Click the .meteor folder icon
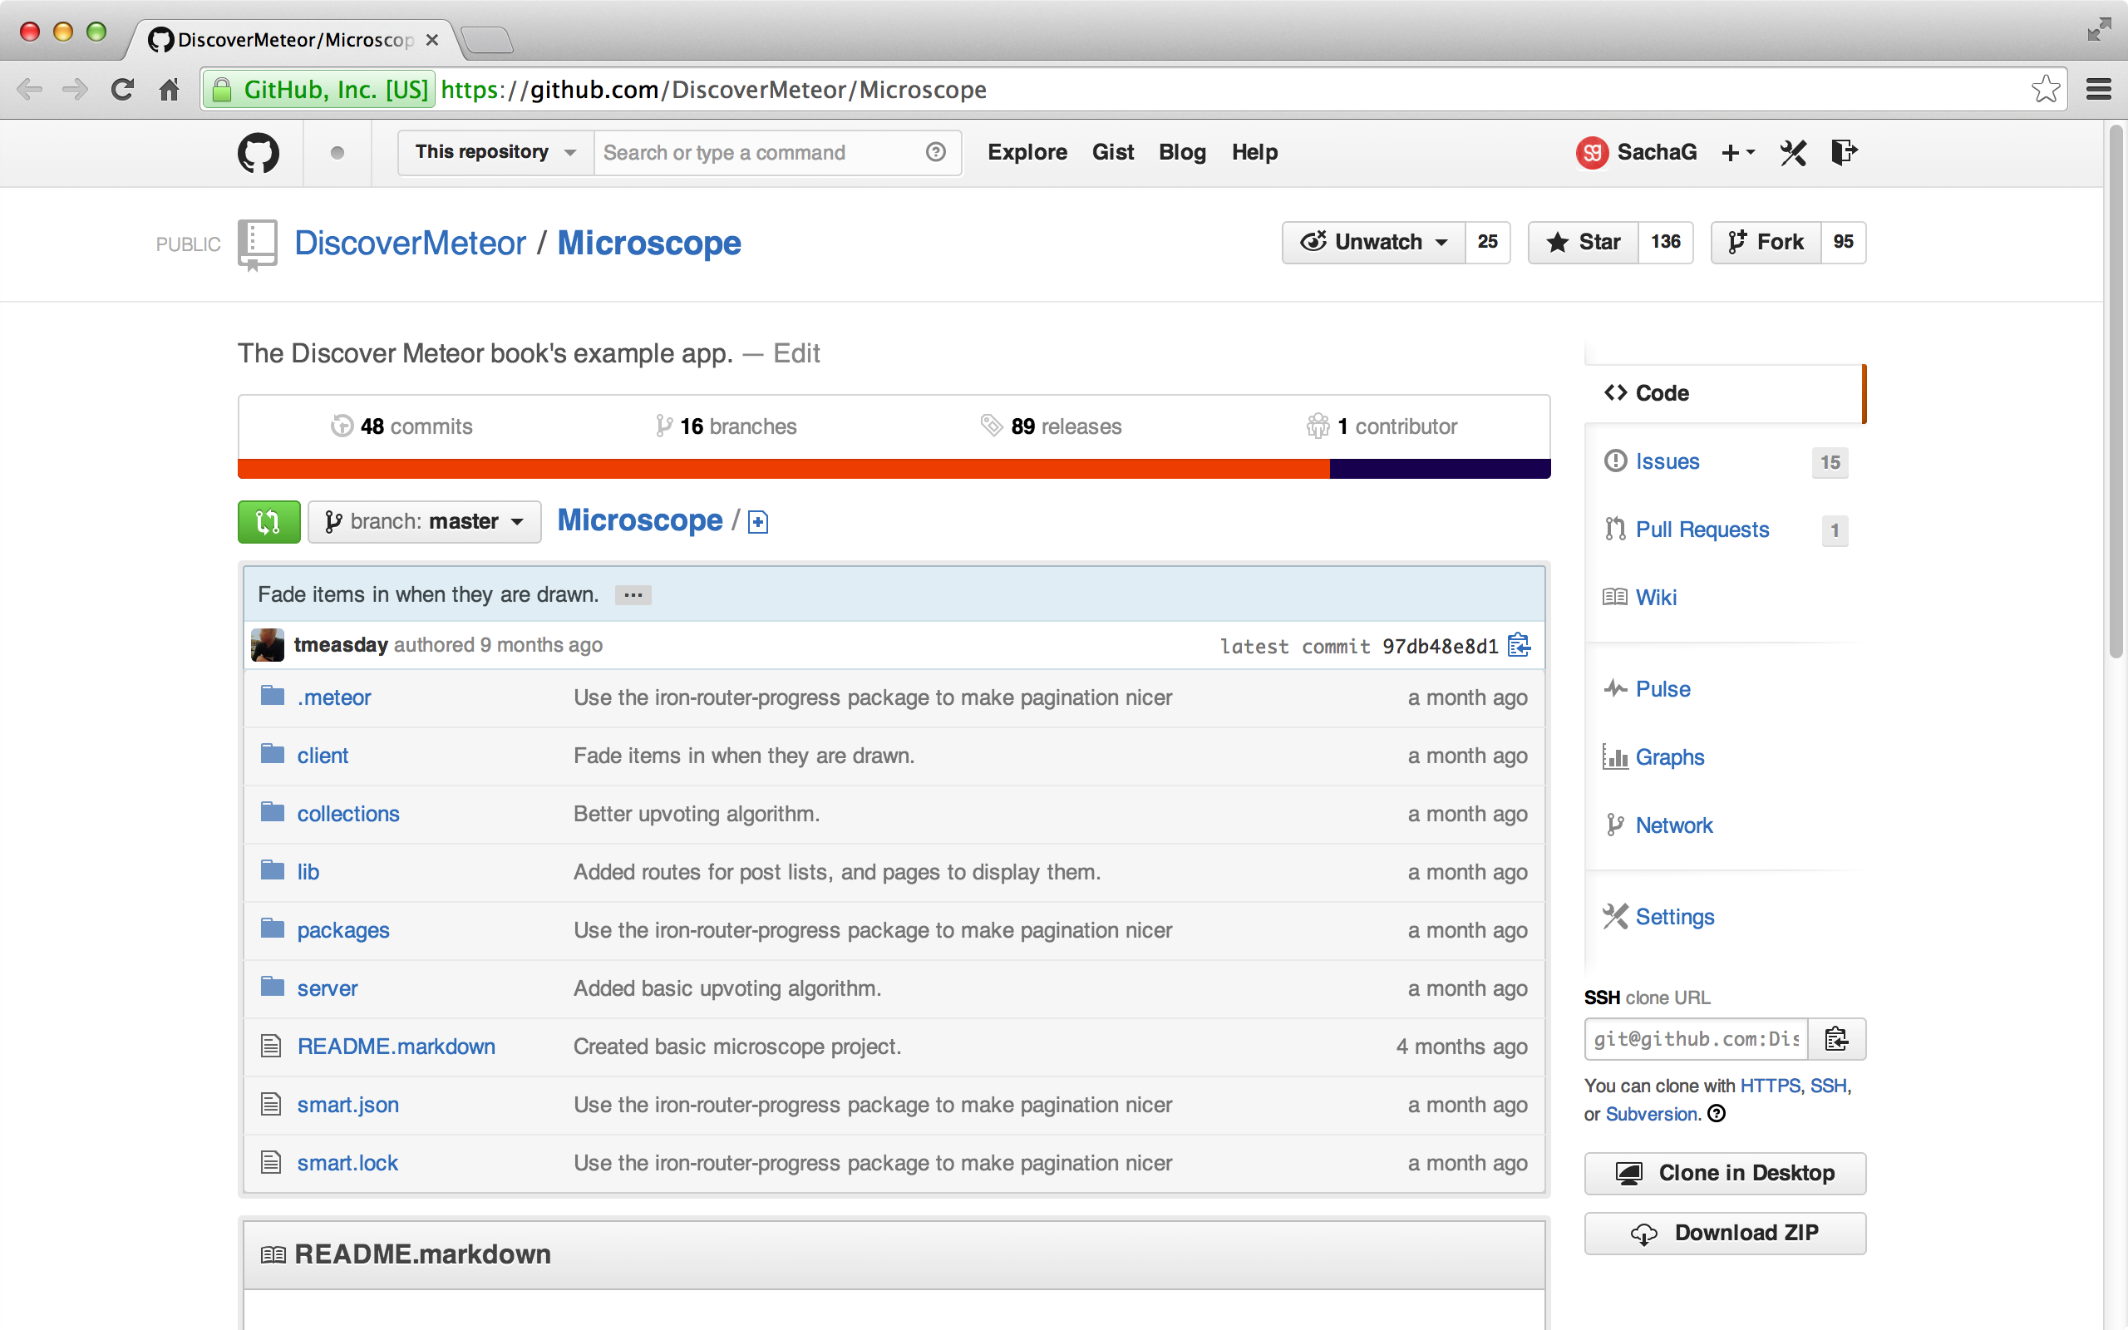The image size is (2128, 1330). pos(273,696)
